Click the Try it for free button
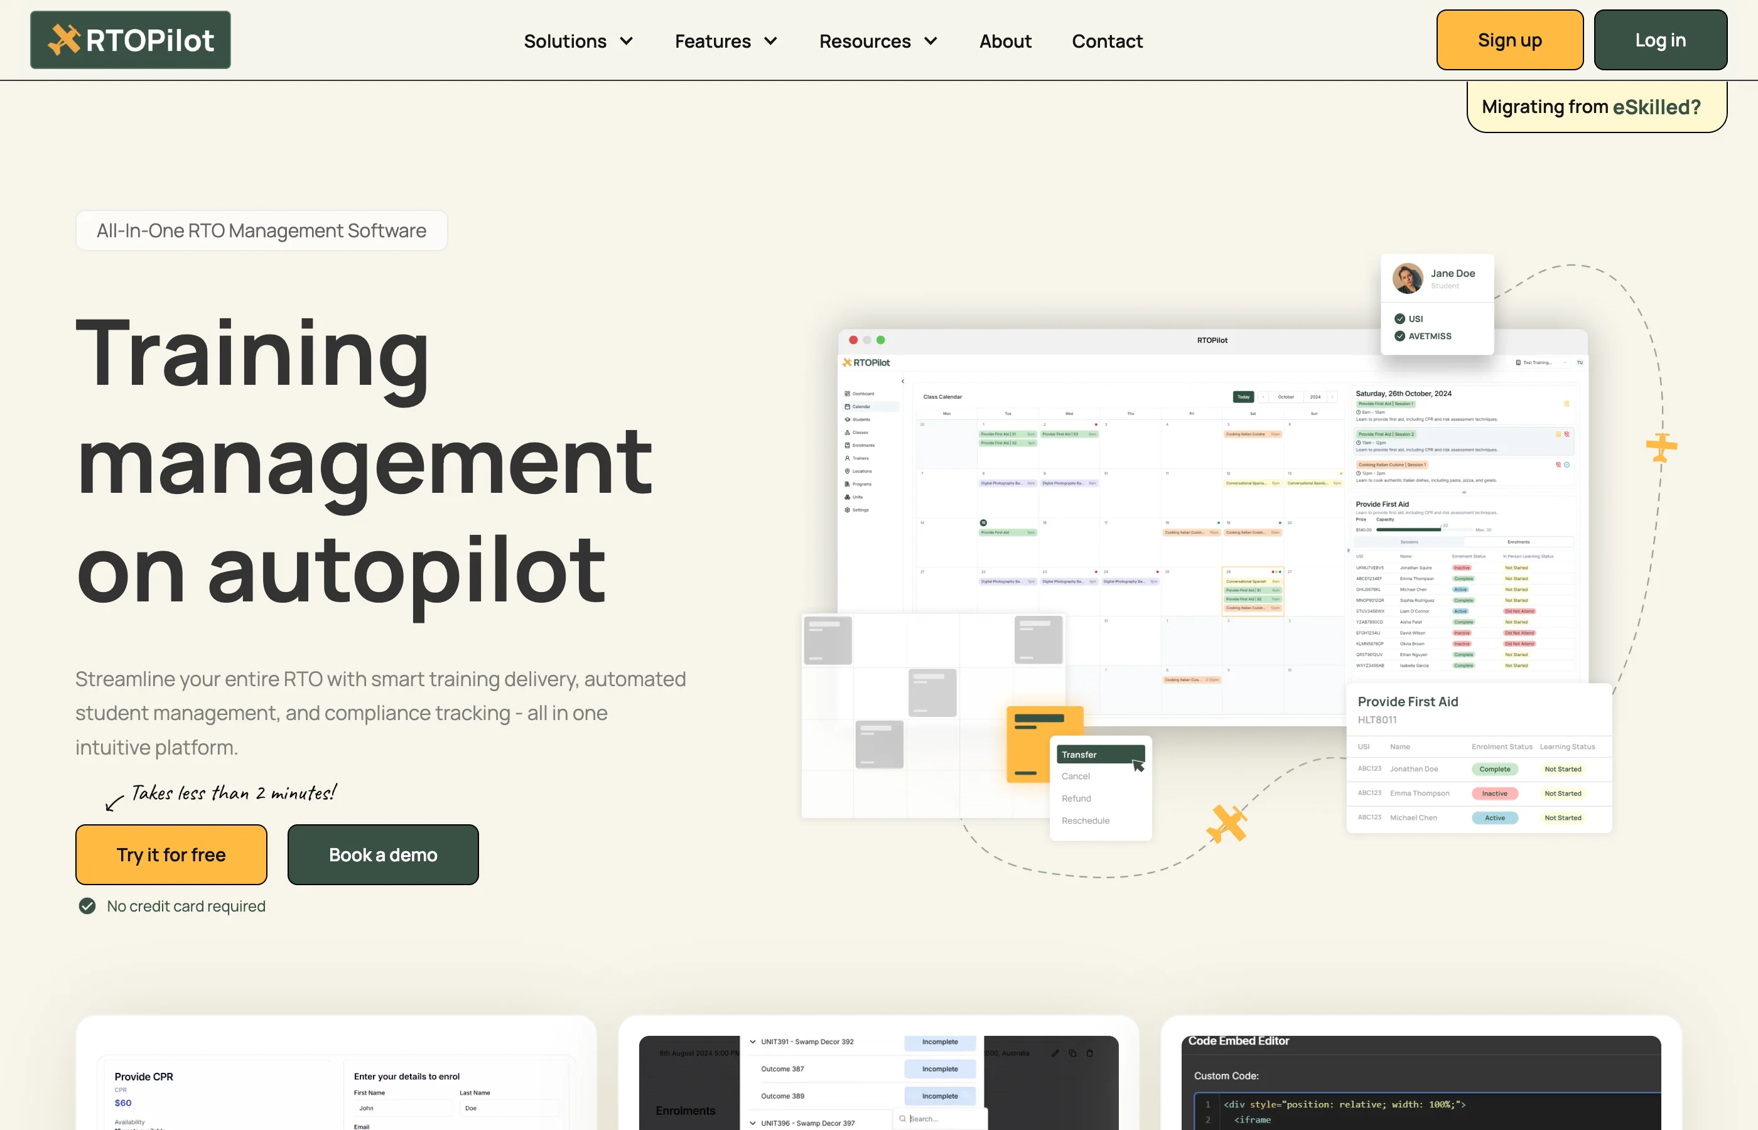 [171, 854]
